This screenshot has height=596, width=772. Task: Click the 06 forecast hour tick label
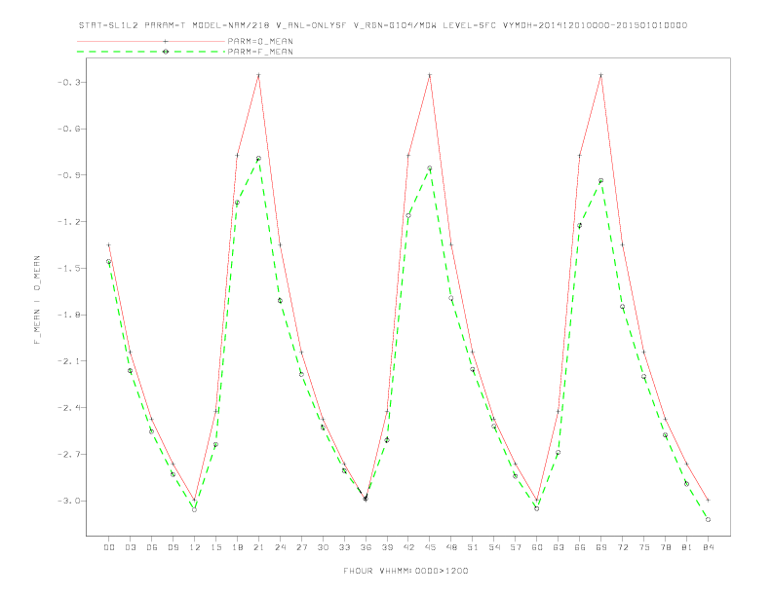pyautogui.click(x=152, y=547)
